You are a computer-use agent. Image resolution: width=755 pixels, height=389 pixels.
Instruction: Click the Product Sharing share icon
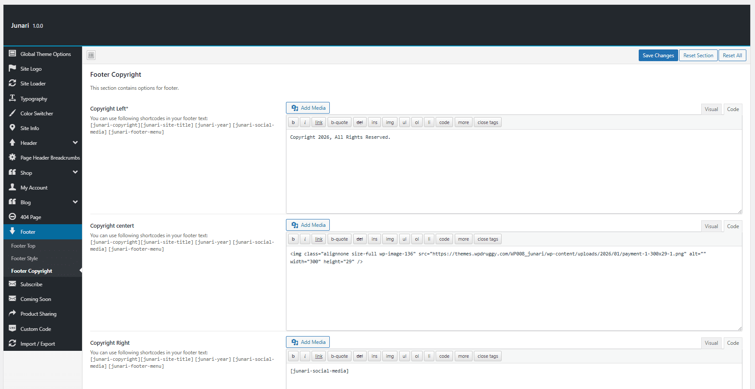tap(13, 314)
